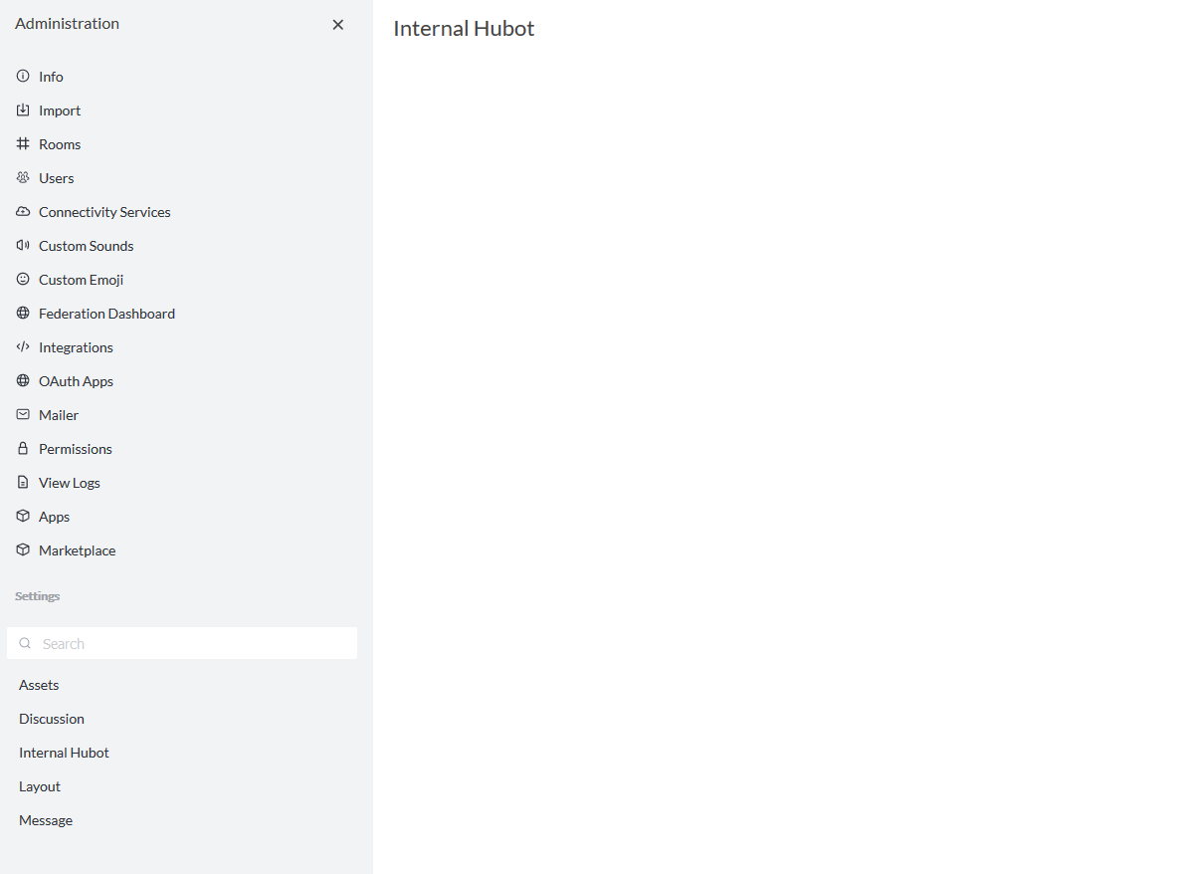Select the Users people icon

[x=22, y=177]
